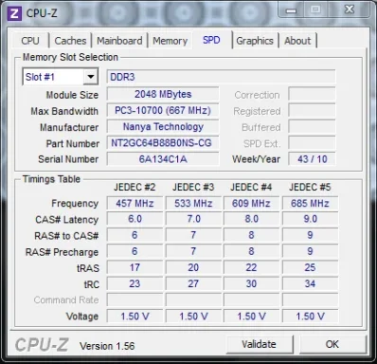
Task: Click the Part Number field NT2GC64B88B0NS-CG
Action: (x=163, y=143)
